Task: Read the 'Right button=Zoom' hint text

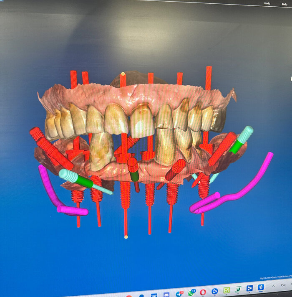Action: [x=276, y=277]
